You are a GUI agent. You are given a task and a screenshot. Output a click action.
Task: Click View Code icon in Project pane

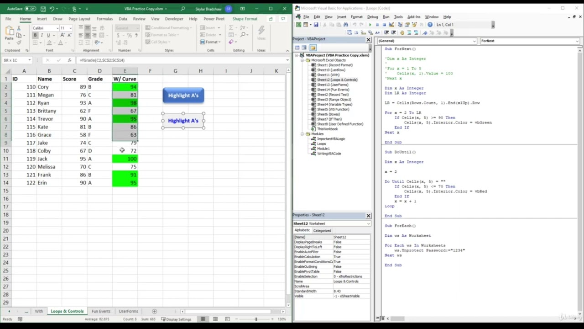[x=297, y=48]
